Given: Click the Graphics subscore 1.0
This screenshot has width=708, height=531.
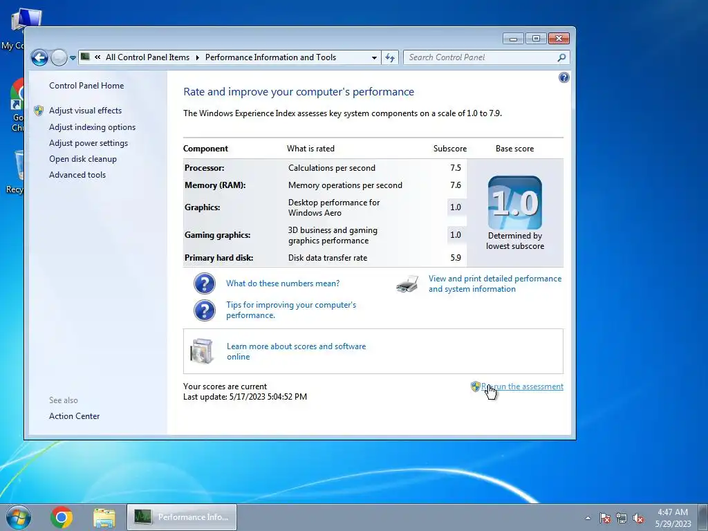Looking at the screenshot, I should 456,207.
